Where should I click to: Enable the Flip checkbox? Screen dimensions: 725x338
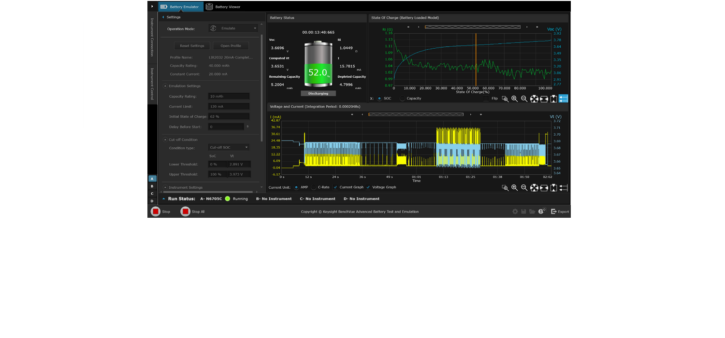[486, 99]
